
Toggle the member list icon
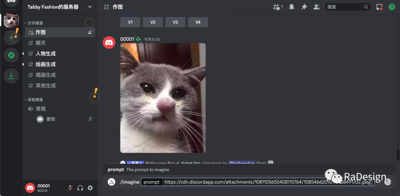click(x=317, y=7)
